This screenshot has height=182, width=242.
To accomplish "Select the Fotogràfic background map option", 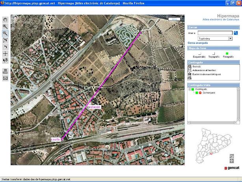I will point(227,53).
